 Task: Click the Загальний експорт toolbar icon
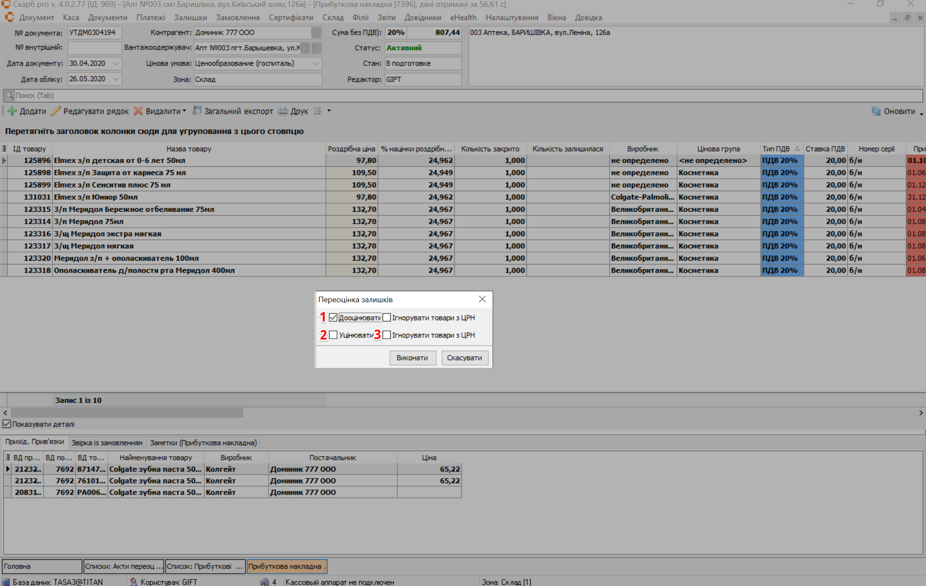click(196, 111)
